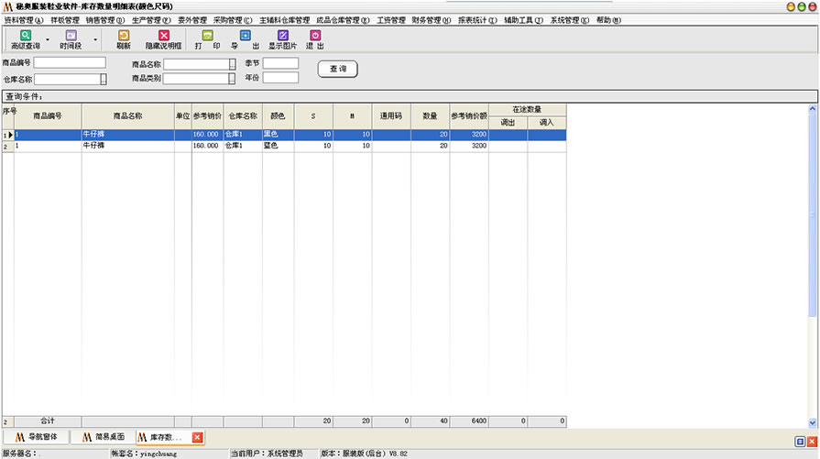This screenshot has width=820, height=459.
Task: Close the 库存数 tab with red X
Action: click(x=197, y=437)
